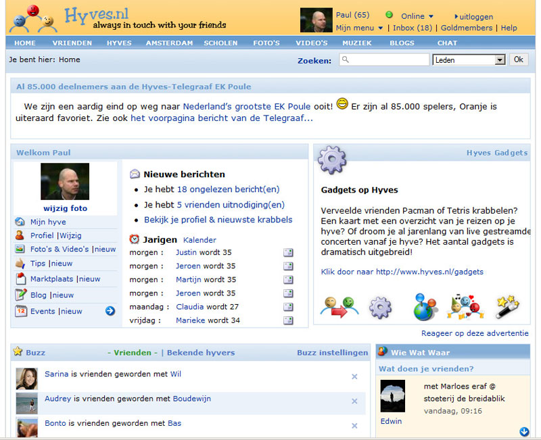Screen dimensions: 541x440
Task: Go to the FOTO'S navigation tab
Action: point(266,43)
